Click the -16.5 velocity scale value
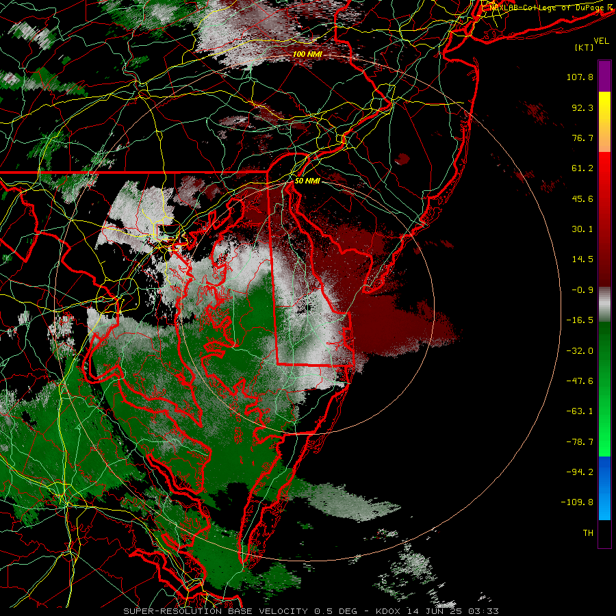 [x=580, y=320]
